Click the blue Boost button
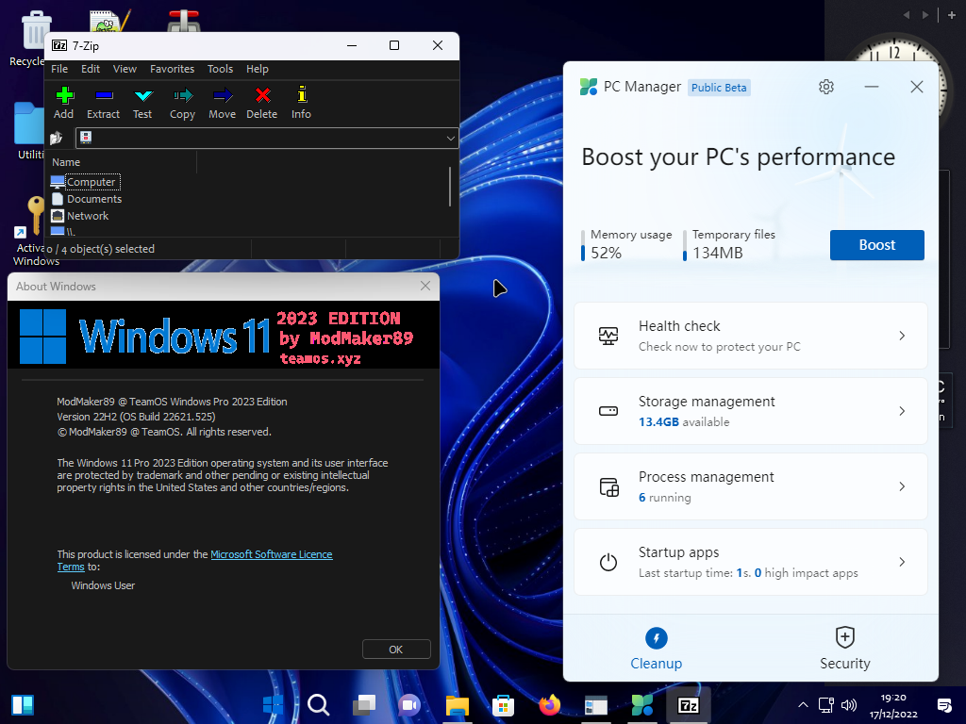 pos(876,245)
